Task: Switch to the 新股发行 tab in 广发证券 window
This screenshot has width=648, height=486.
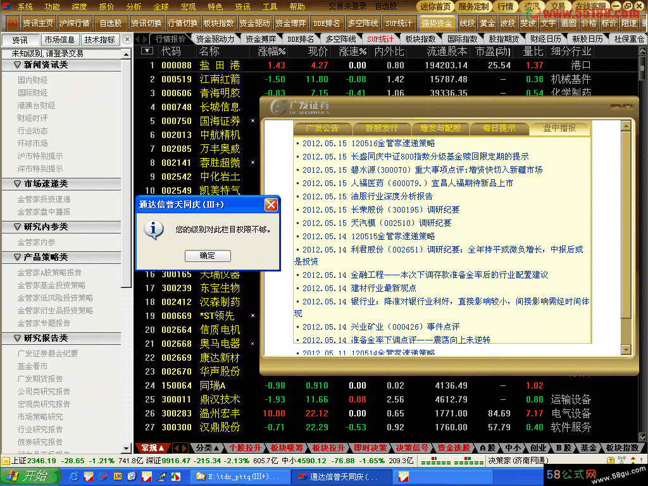Action: pos(382,128)
